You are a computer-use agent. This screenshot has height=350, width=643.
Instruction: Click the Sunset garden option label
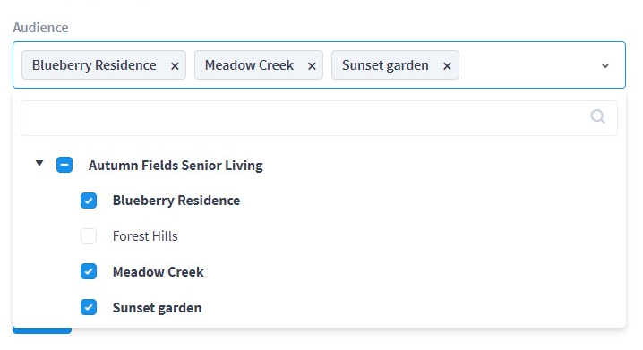pyautogui.click(x=157, y=308)
